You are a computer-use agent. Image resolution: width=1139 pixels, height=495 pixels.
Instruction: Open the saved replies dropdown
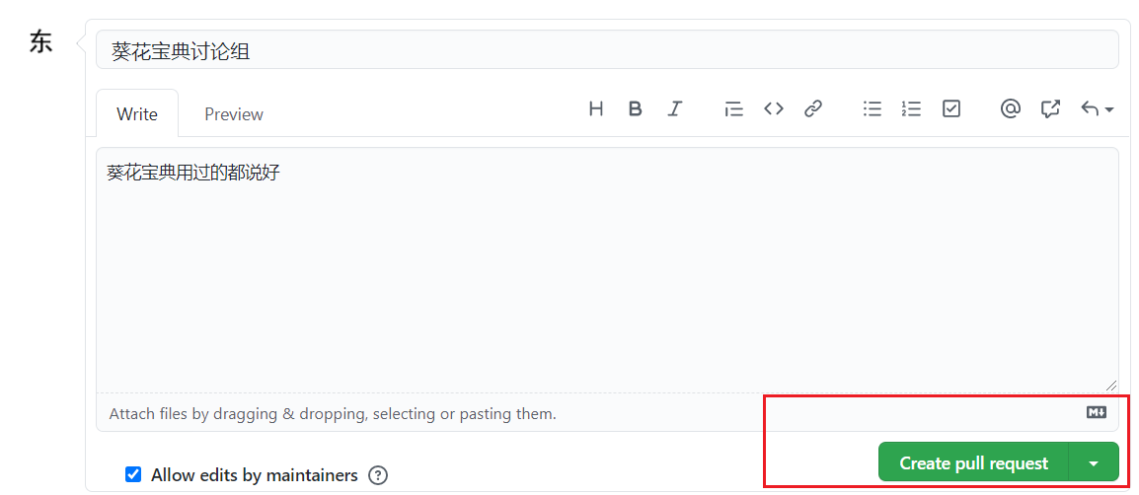coord(1097,108)
